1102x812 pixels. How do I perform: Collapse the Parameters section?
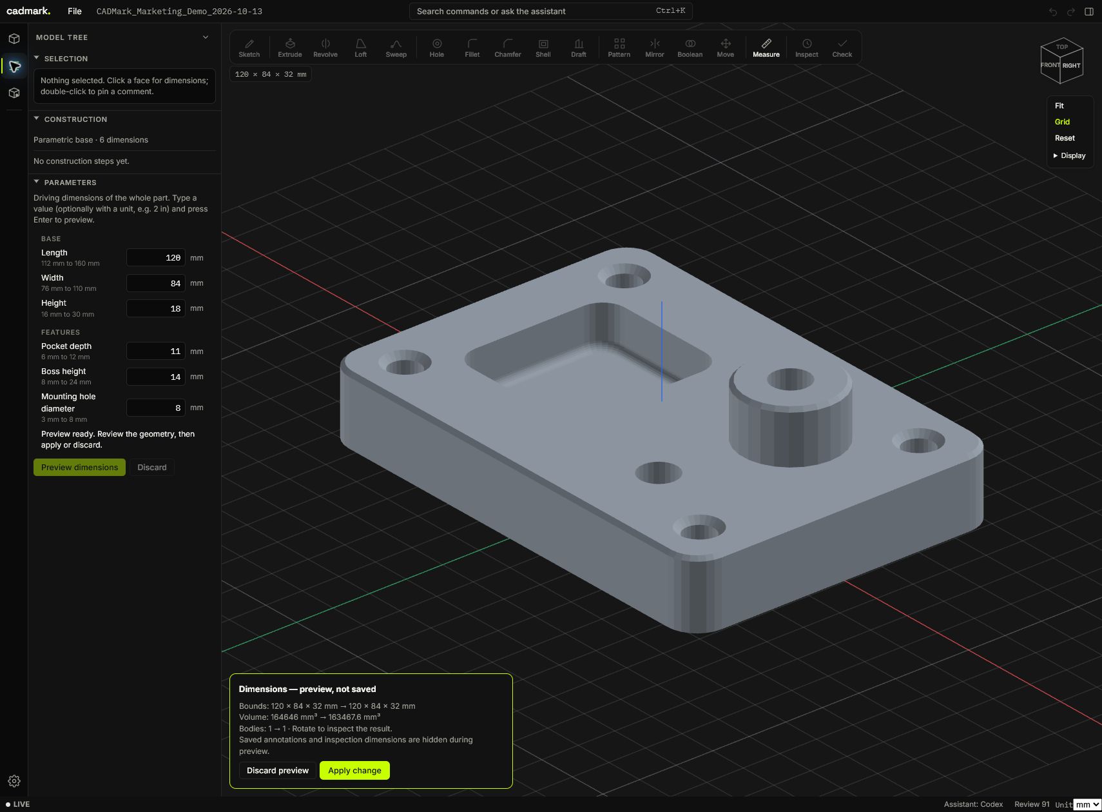(37, 182)
